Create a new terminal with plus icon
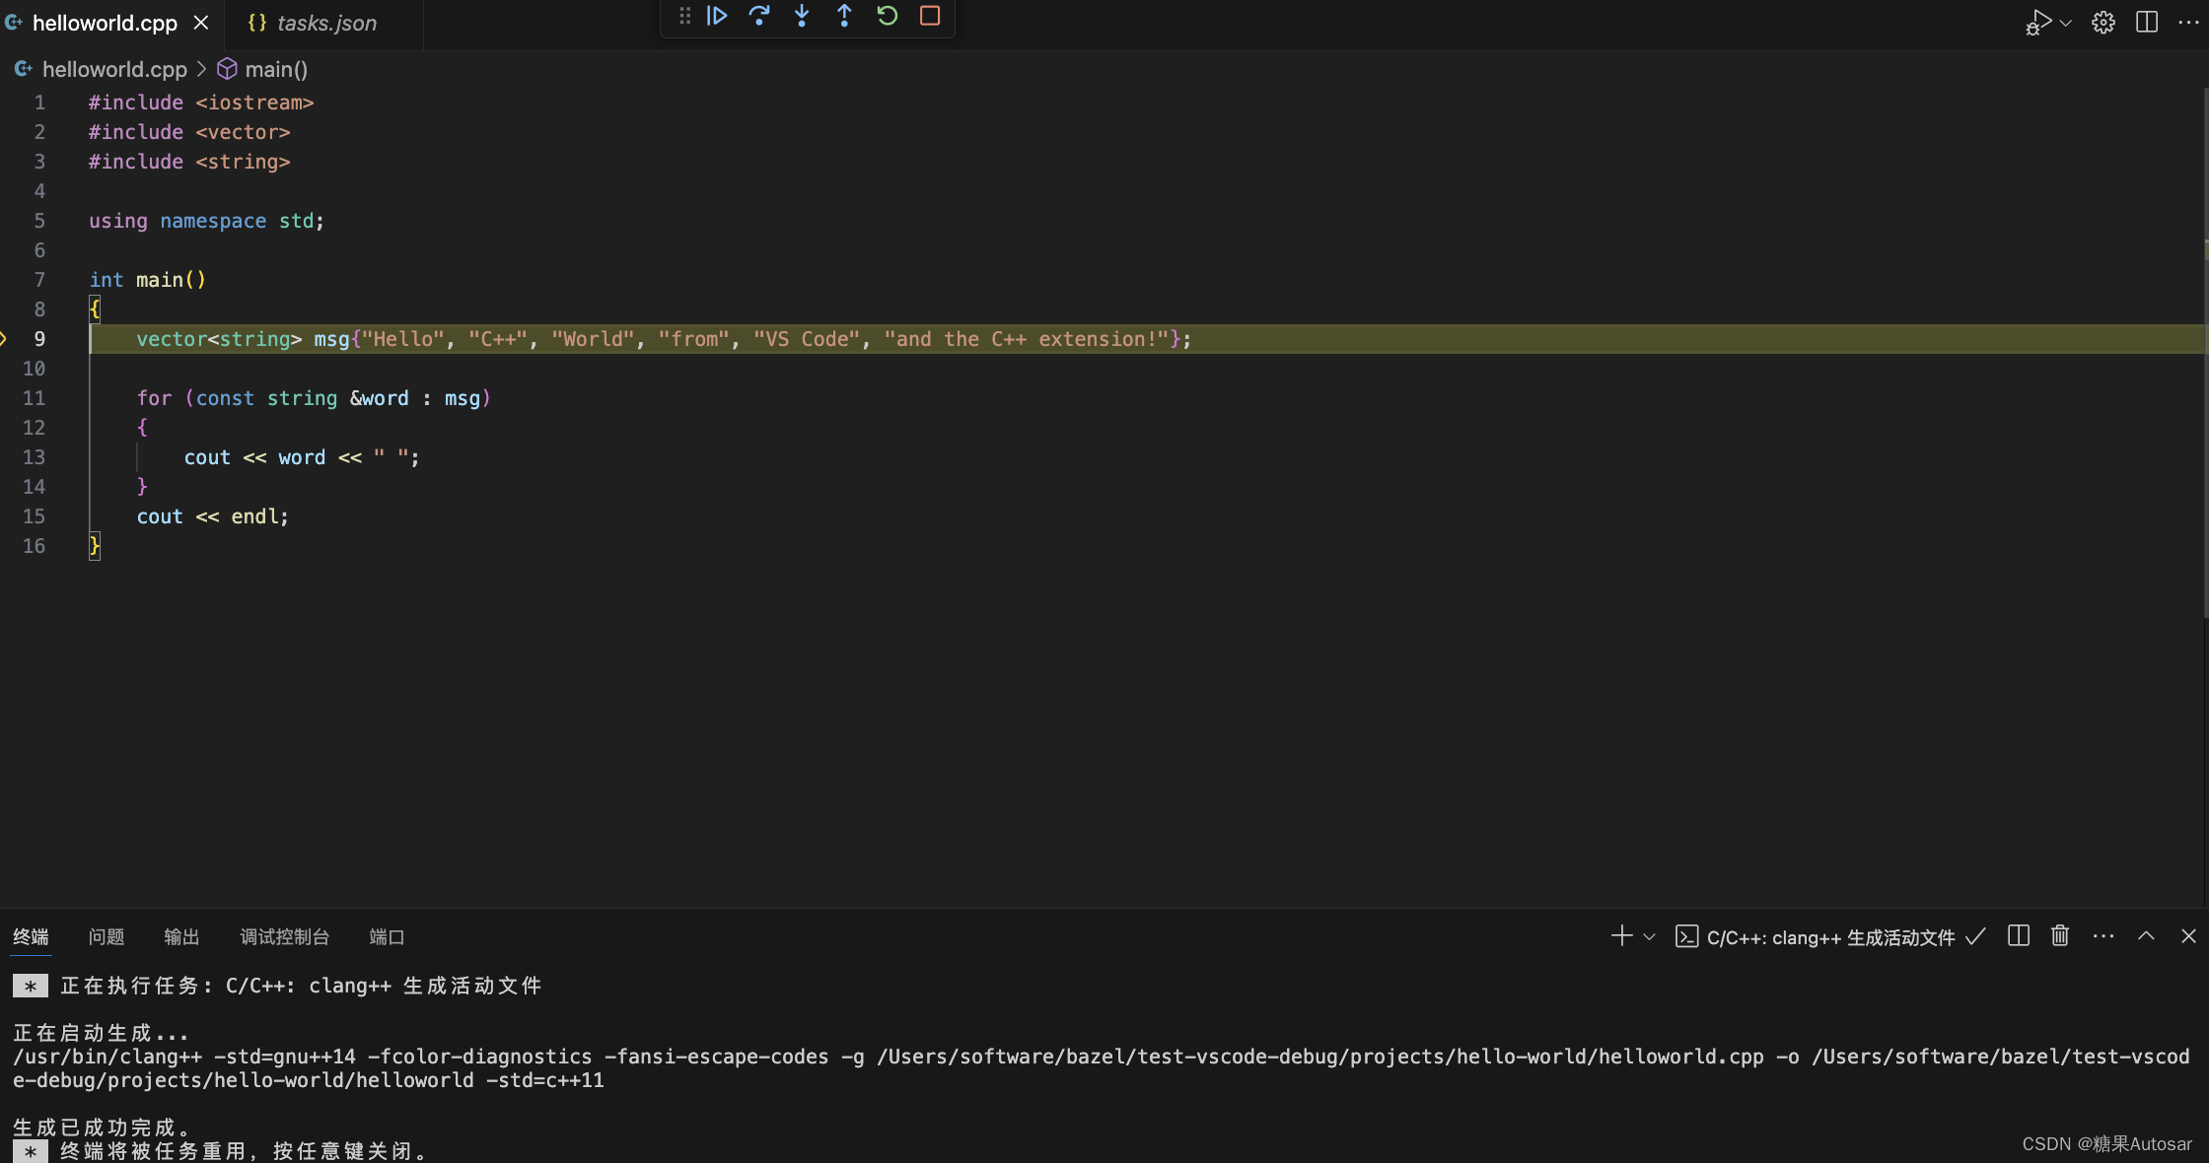 coord(1621,935)
